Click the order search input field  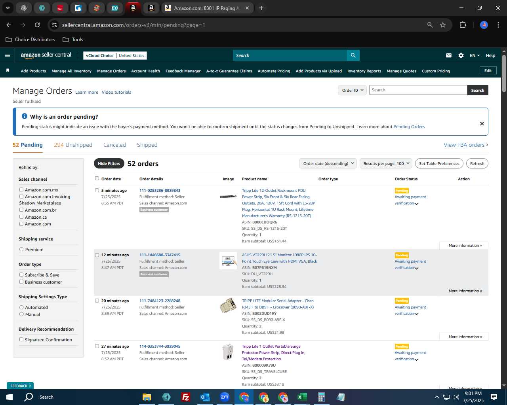pos(418,90)
